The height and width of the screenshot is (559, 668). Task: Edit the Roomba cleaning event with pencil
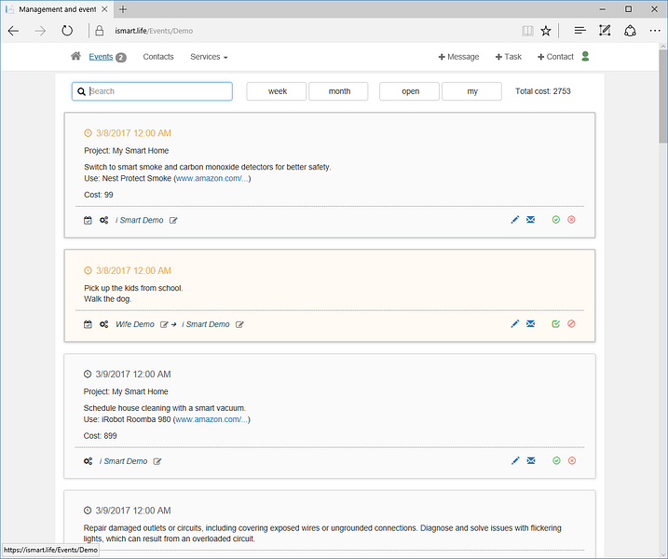515,460
